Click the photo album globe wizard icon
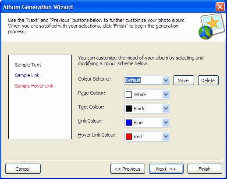 tap(211, 26)
